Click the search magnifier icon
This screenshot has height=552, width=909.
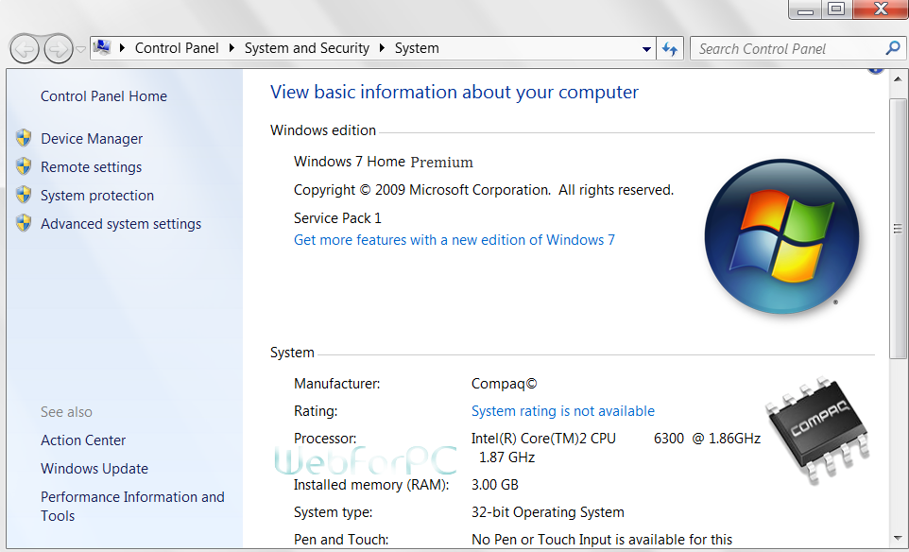893,48
